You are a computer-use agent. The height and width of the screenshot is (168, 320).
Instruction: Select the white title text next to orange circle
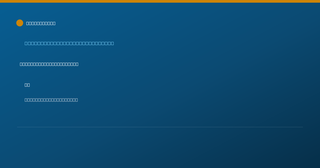pos(41,23)
